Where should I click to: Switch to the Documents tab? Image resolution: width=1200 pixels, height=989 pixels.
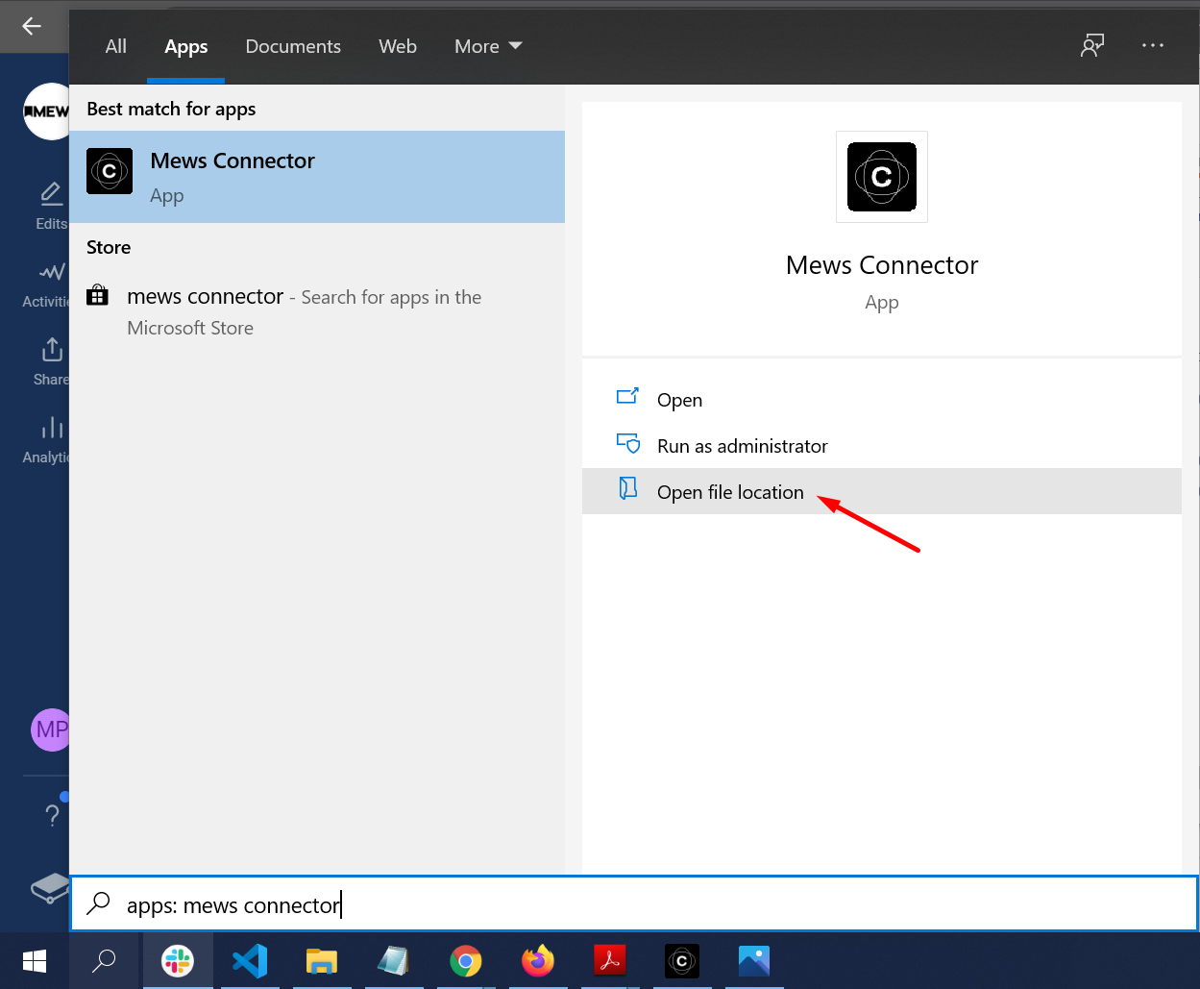point(293,46)
